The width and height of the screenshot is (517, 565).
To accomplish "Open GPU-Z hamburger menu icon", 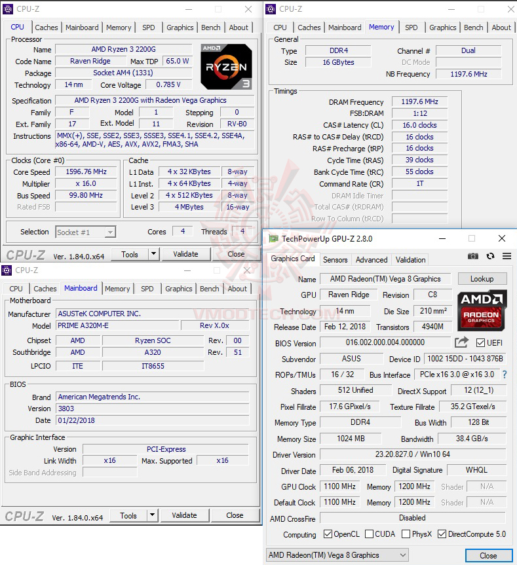I will 507,256.
